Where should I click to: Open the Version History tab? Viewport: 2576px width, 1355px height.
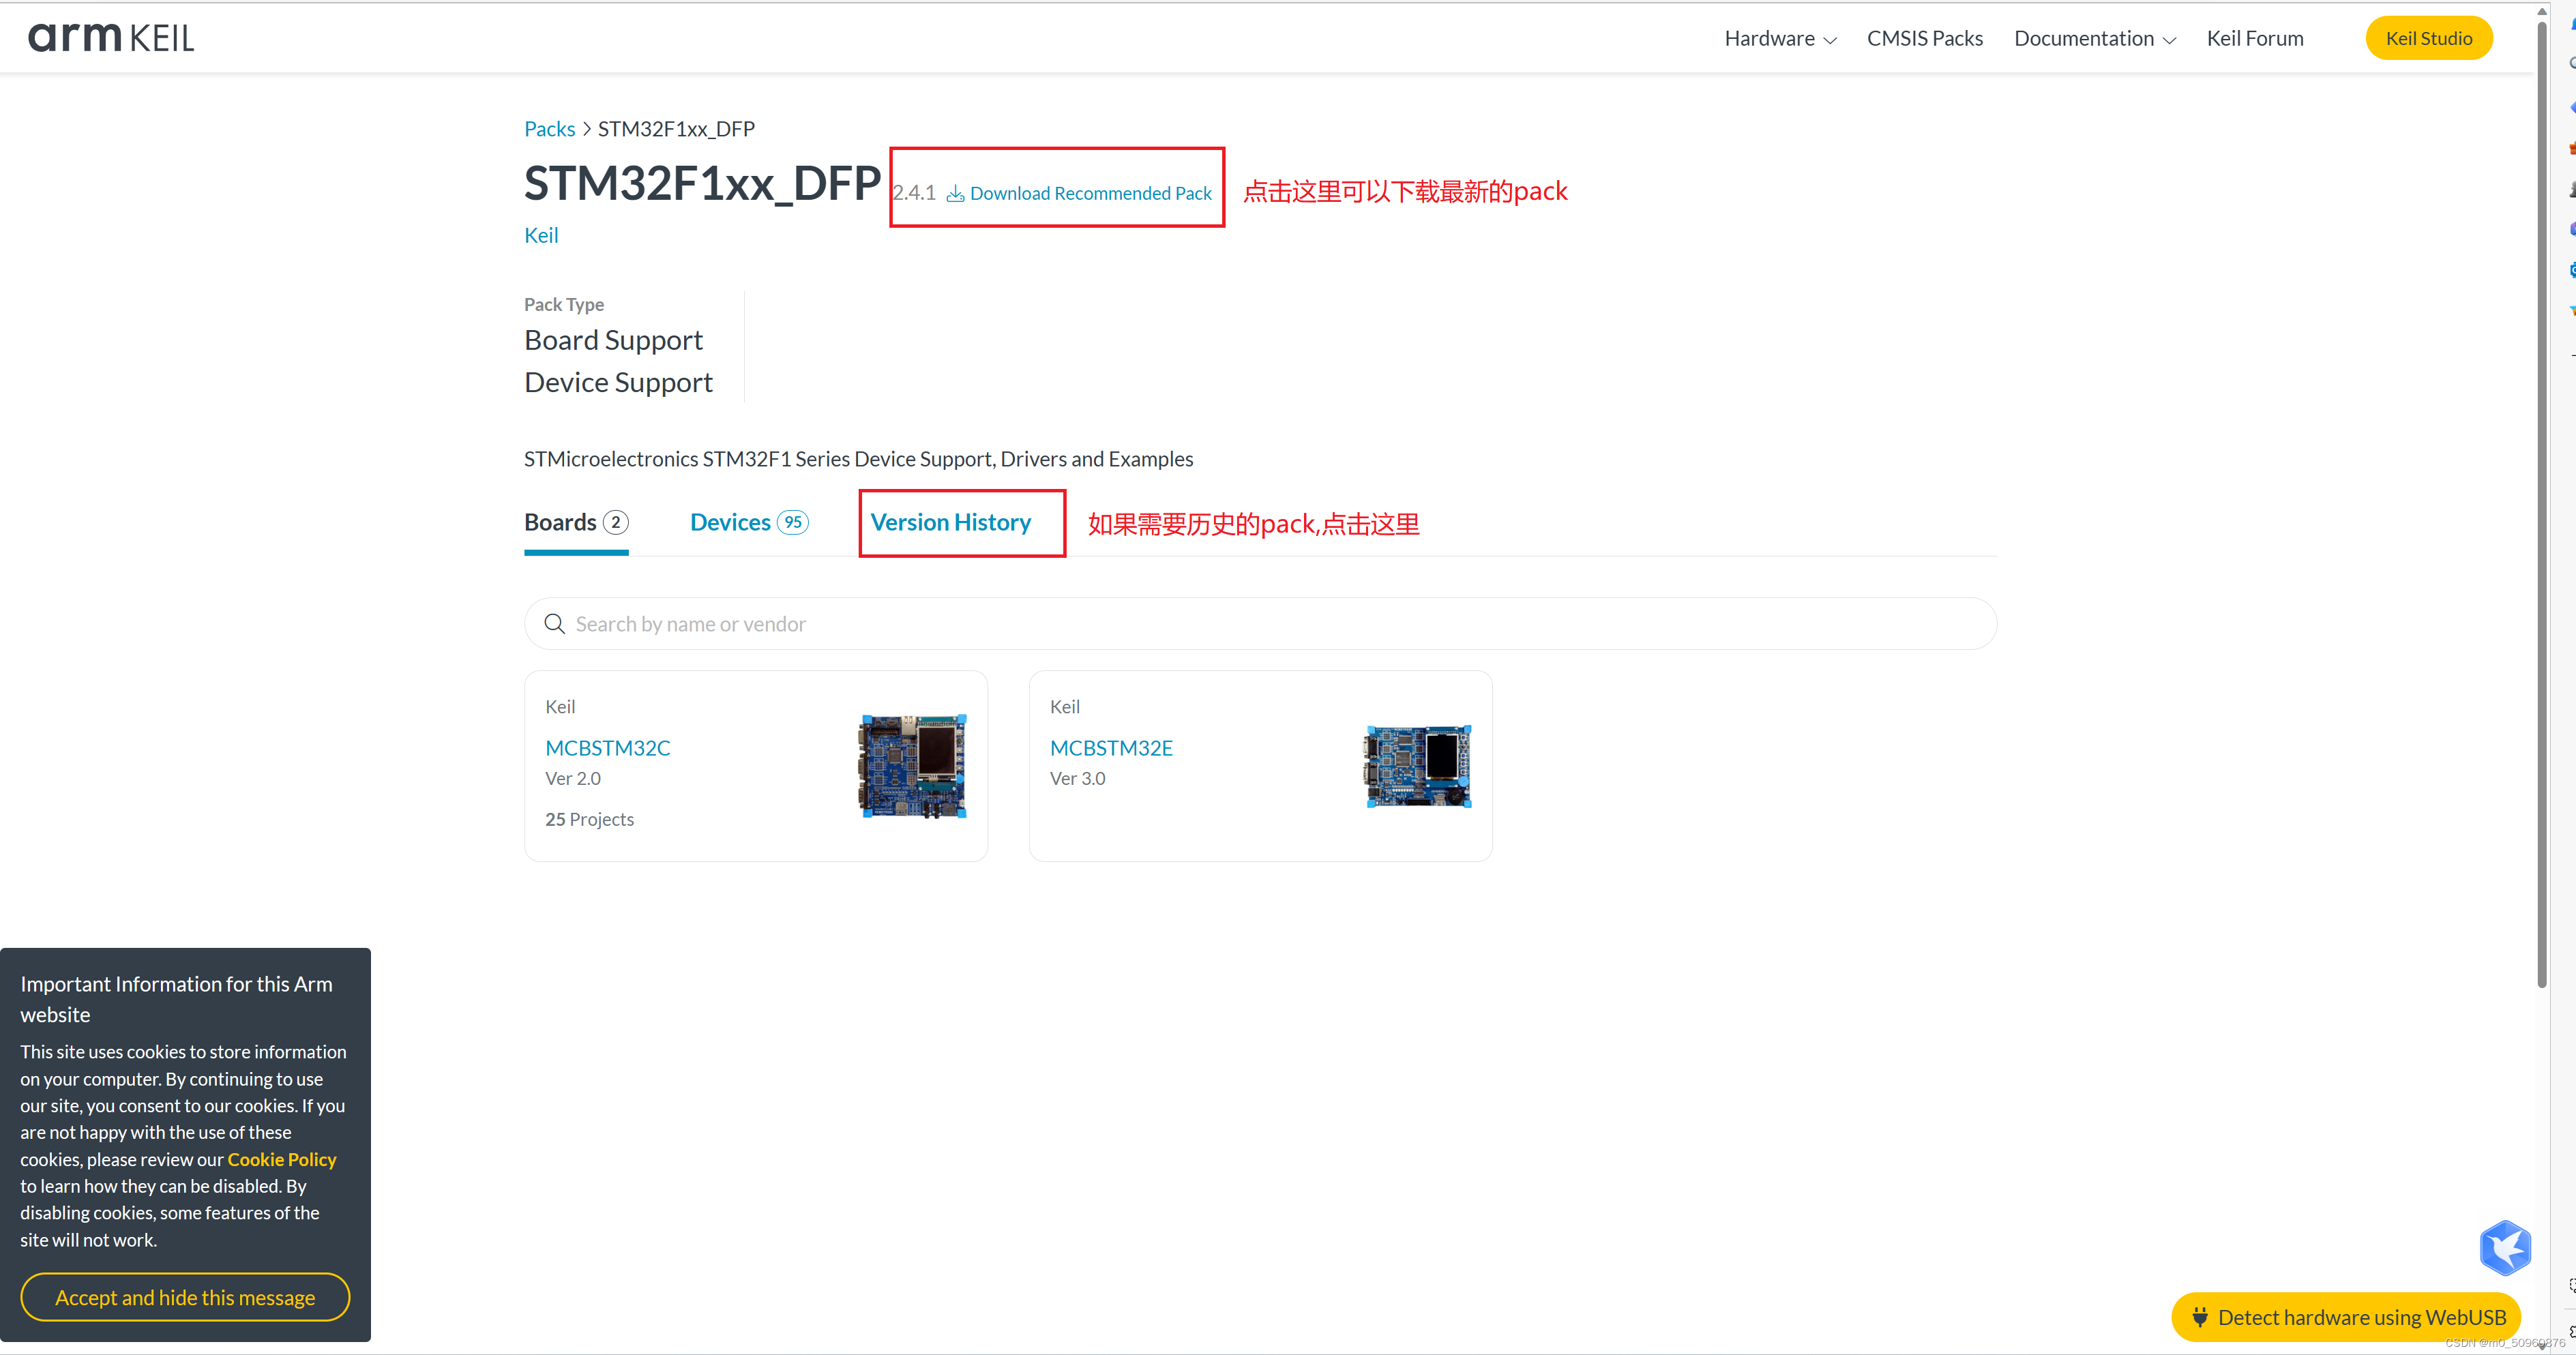(950, 522)
